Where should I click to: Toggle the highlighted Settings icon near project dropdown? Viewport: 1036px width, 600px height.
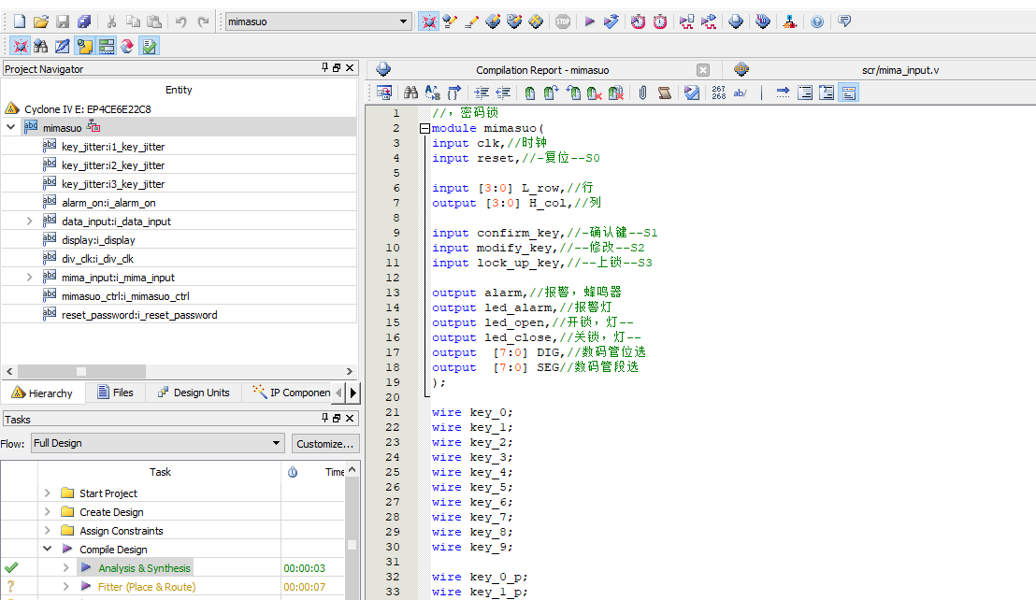429,21
